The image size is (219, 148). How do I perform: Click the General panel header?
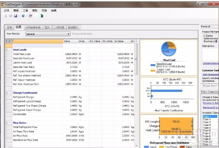[x=210, y=26]
